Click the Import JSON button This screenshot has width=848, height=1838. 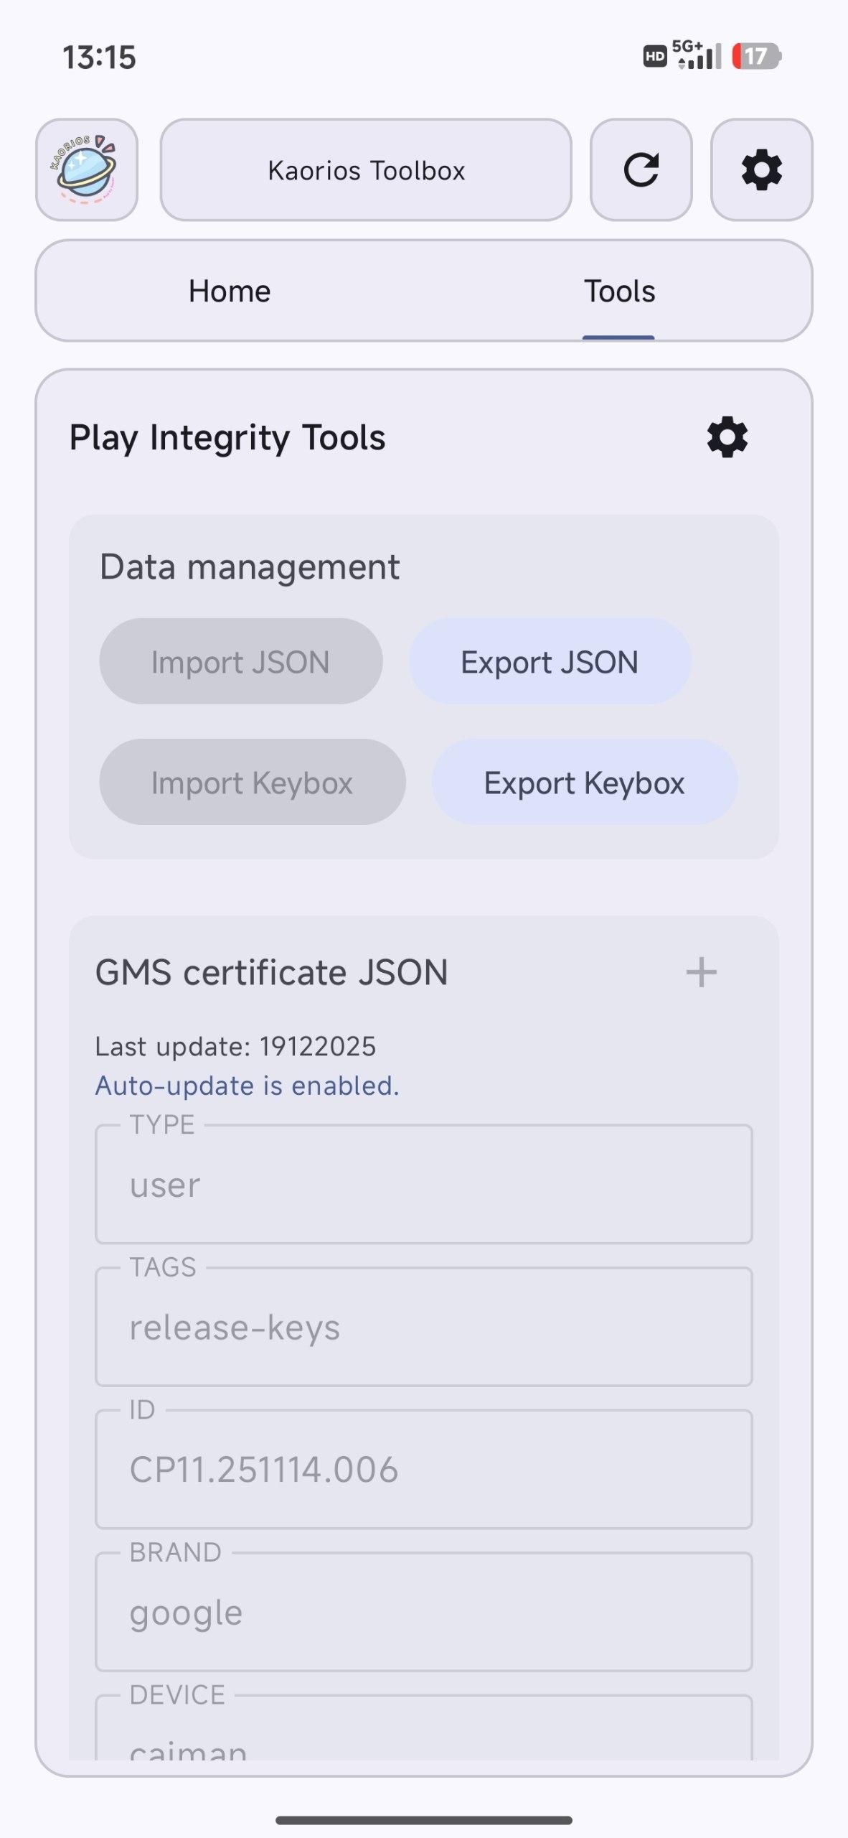(x=240, y=662)
